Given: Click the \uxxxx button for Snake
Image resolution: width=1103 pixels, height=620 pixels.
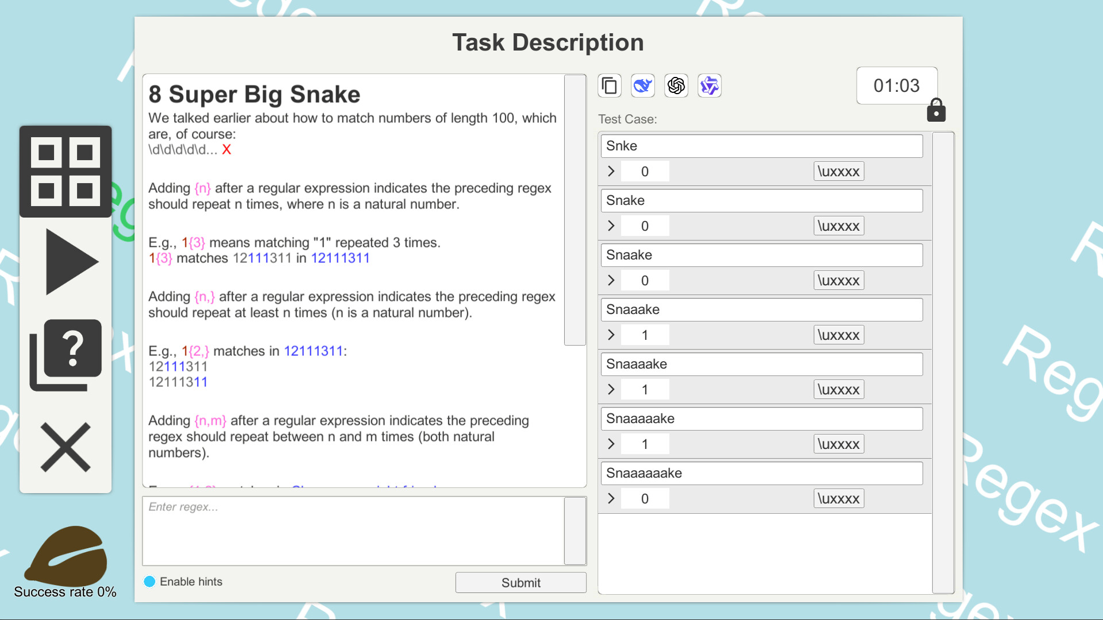Looking at the screenshot, I should [x=838, y=225].
